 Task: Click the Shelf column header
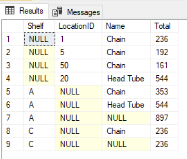[x=39, y=26]
